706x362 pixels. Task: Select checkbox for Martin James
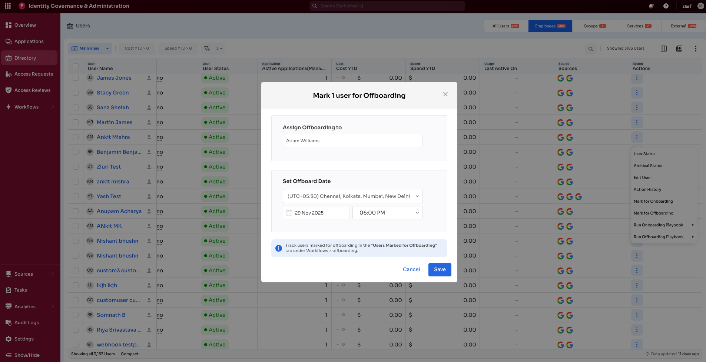click(76, 122)
